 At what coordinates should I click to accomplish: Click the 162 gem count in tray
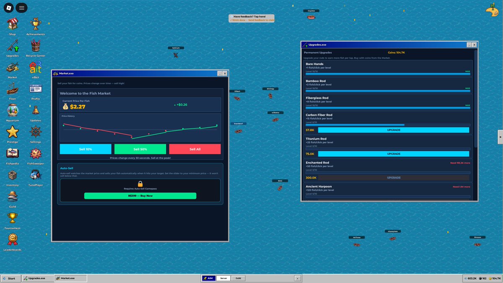[484, 278]
